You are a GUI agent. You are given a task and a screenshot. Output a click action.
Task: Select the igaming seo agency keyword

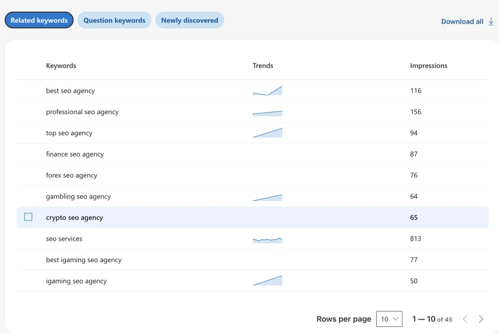[x=77, y=281]
